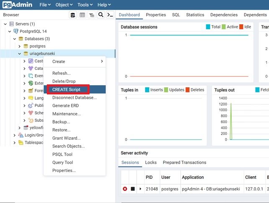
Task: Click the Schemas node icon
Action: 31,113
